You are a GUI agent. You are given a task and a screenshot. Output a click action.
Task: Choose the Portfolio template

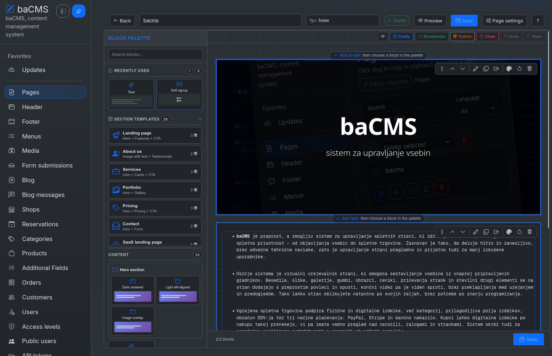point(155,190)
